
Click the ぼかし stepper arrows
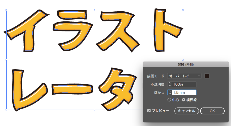click(x=170, y=92)
